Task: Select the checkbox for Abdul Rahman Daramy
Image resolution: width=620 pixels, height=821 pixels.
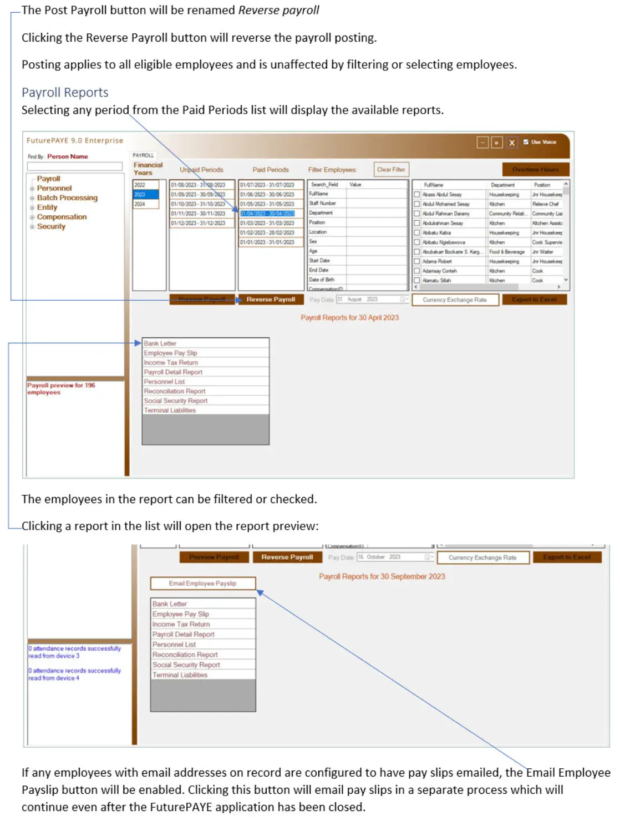Action: pyautogui.click(x=417, y=214)
